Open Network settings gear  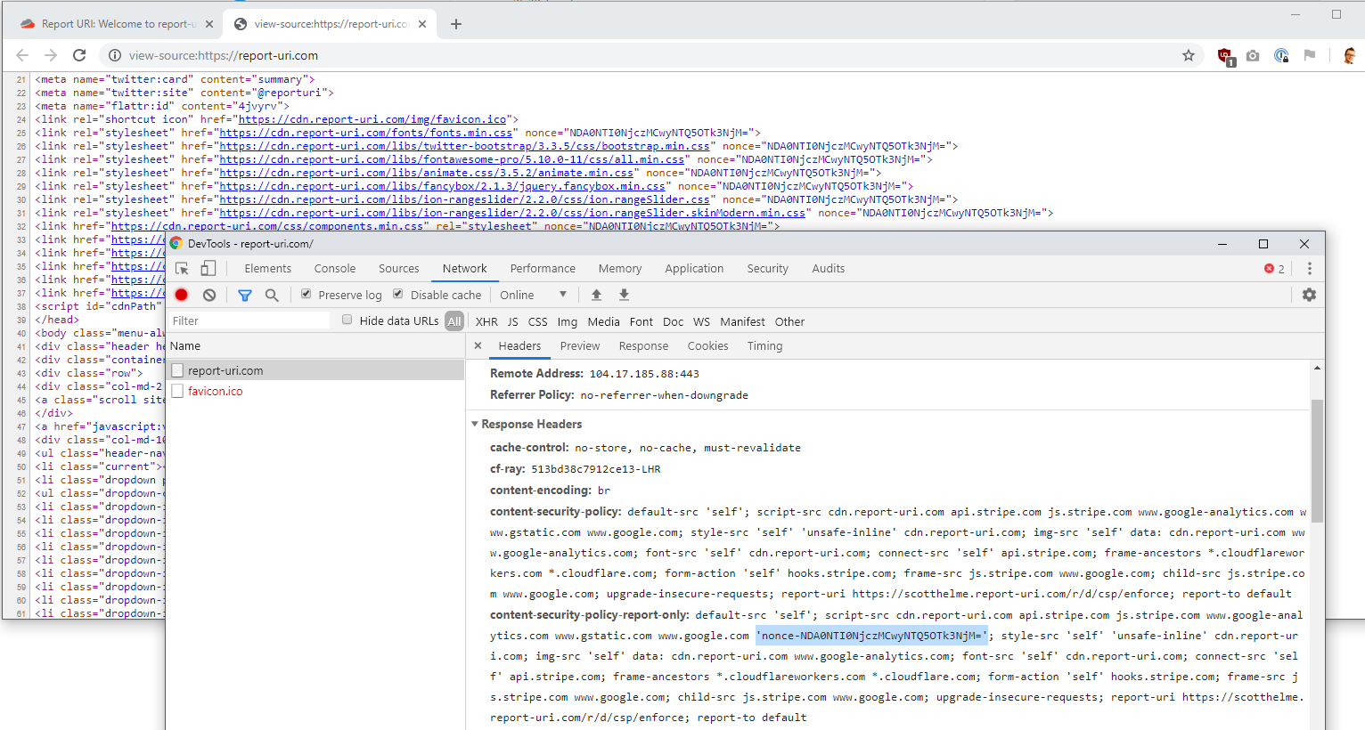click(1309, 295)
